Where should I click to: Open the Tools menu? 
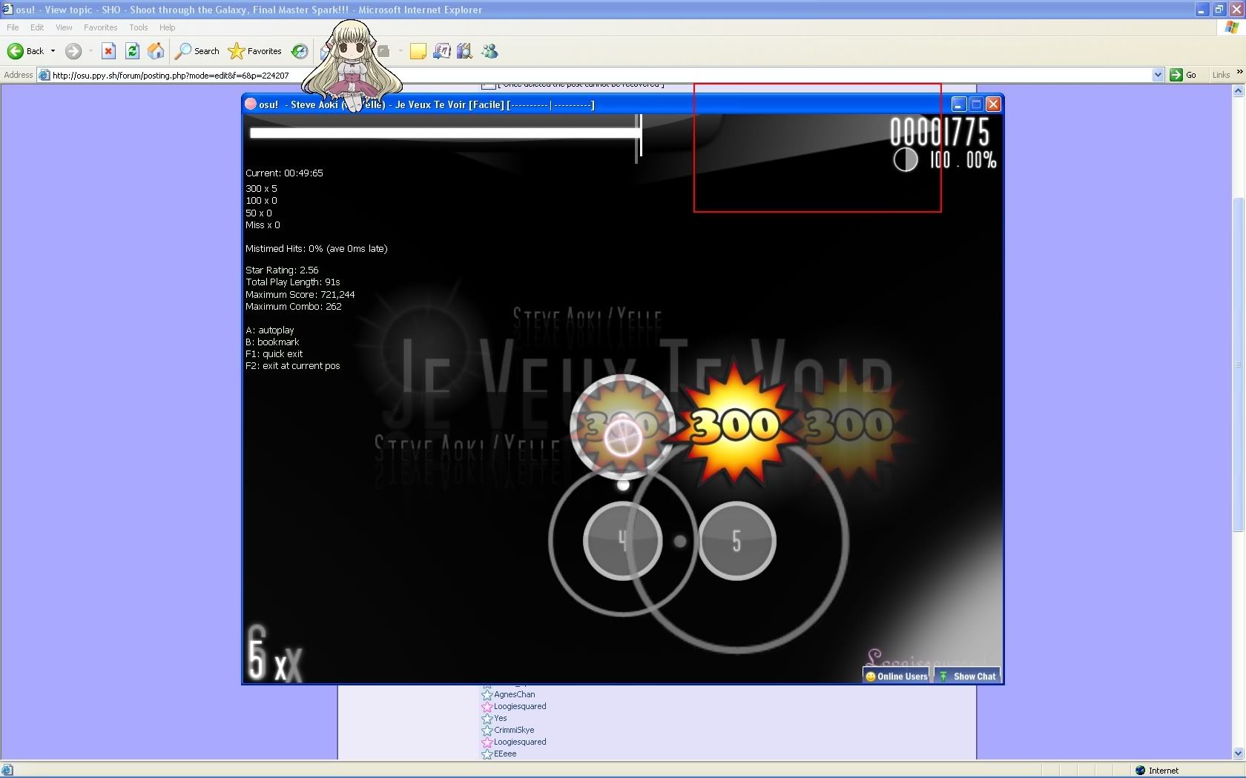click(x=139, y=27)
